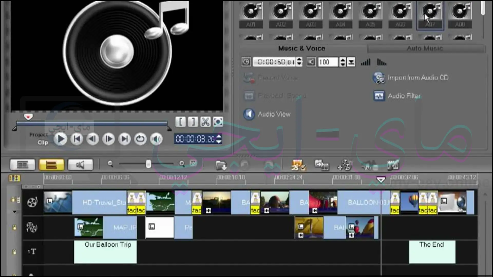Adjust clip volume stepper arrows
493x277 pixels.
click(x=343, y=62)
